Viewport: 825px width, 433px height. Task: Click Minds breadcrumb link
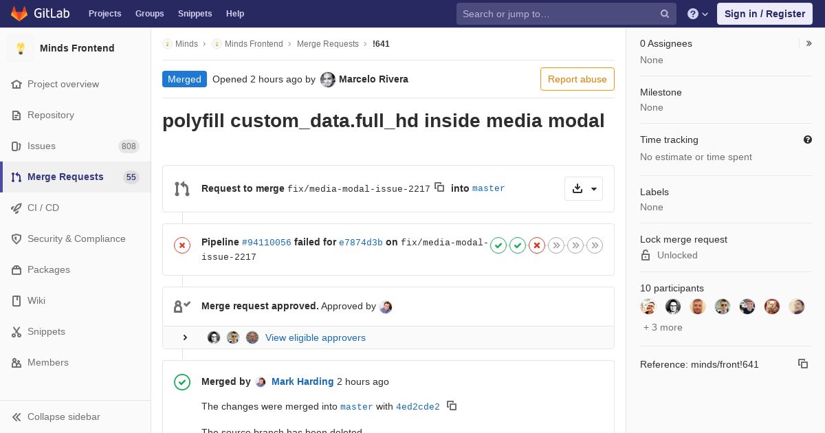[186, 44]
